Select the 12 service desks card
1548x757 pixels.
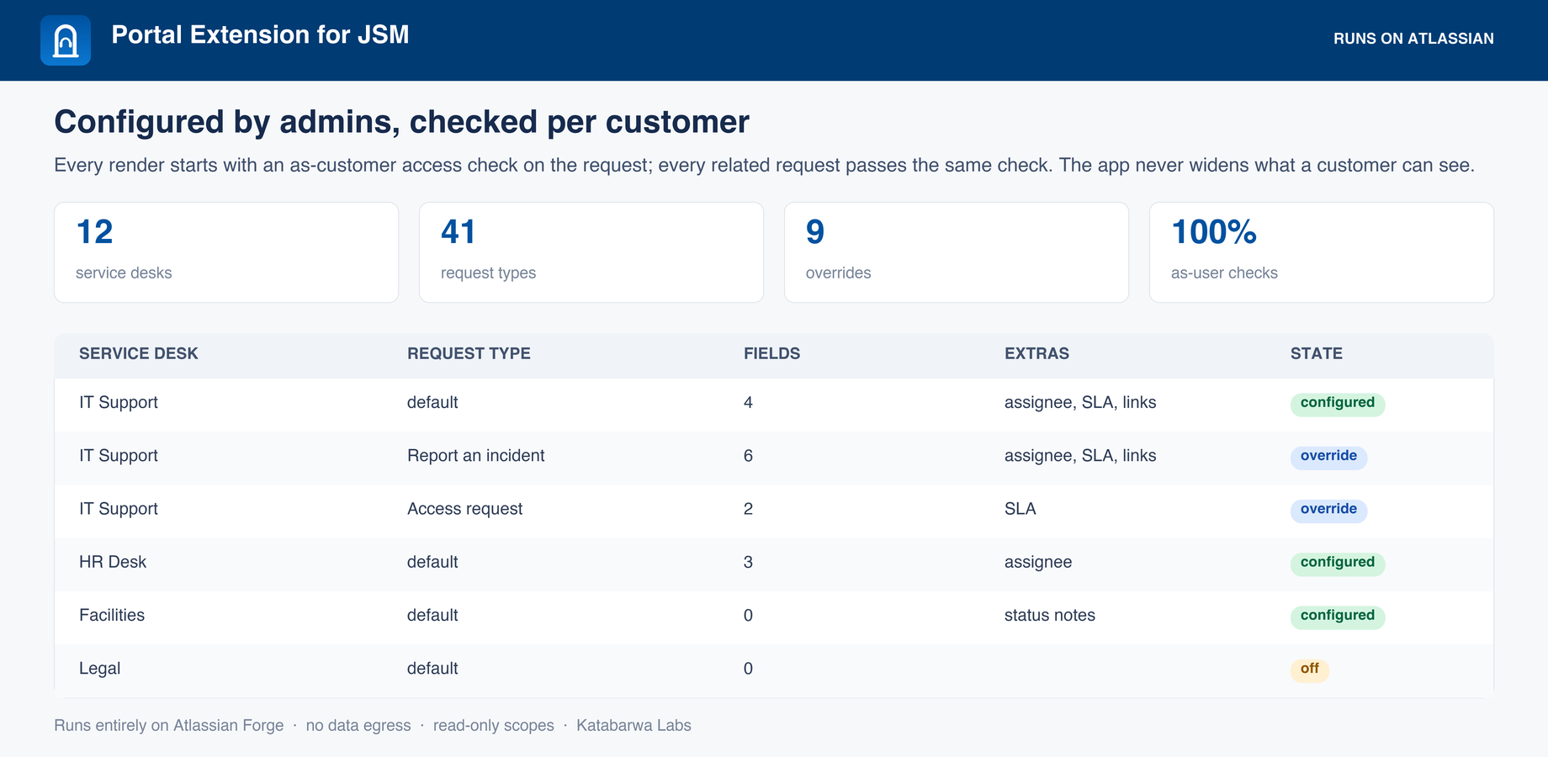226,252
